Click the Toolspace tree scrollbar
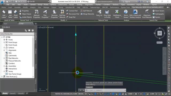Image resolution: width=171 pixels, height=96 pixels. point(33,52)
